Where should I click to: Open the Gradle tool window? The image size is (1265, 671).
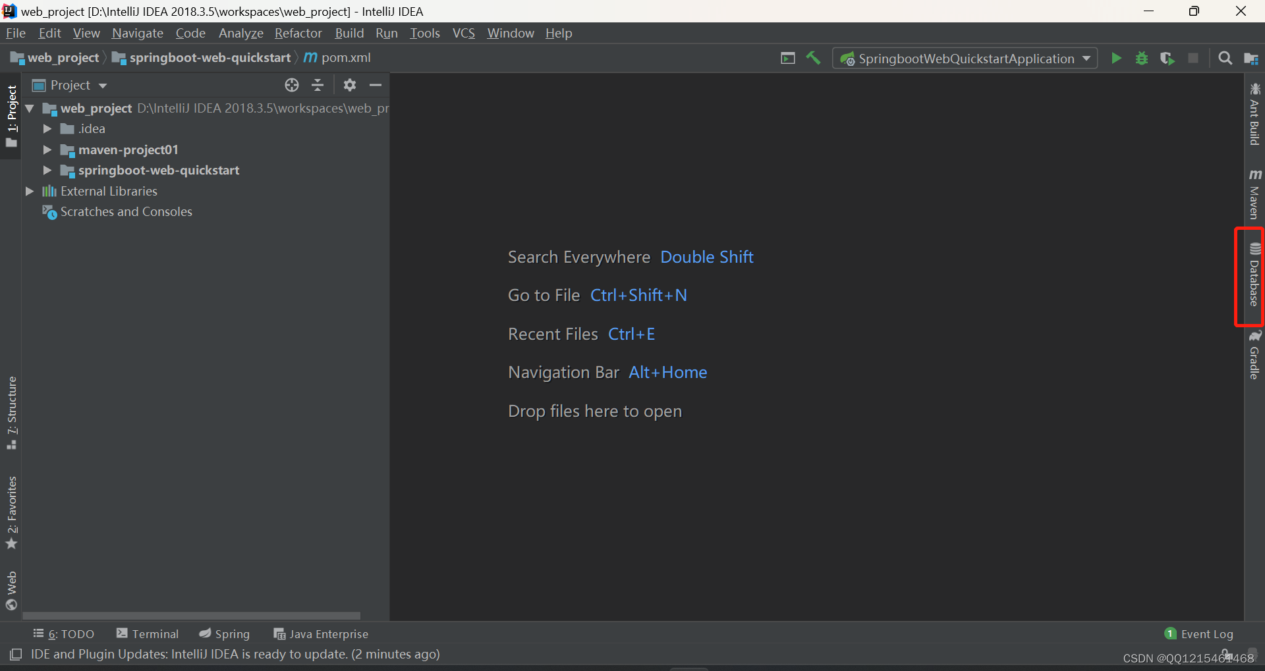click(x=1254, y=355)
